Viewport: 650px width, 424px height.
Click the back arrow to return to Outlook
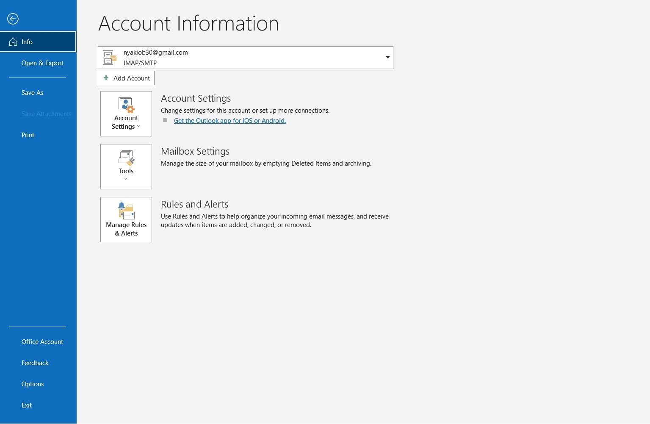(13, 19)
